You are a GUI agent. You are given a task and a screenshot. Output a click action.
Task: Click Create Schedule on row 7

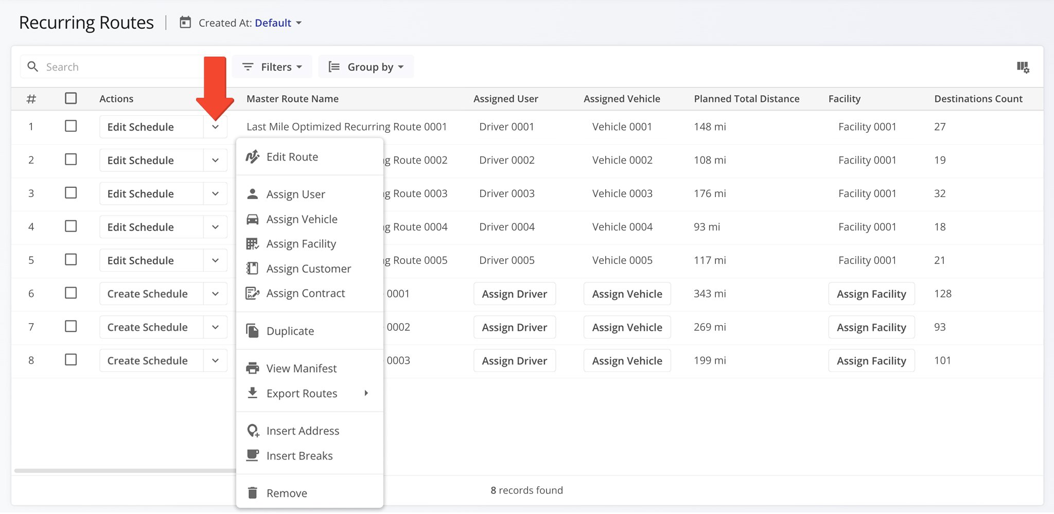[x=147, y=327]
